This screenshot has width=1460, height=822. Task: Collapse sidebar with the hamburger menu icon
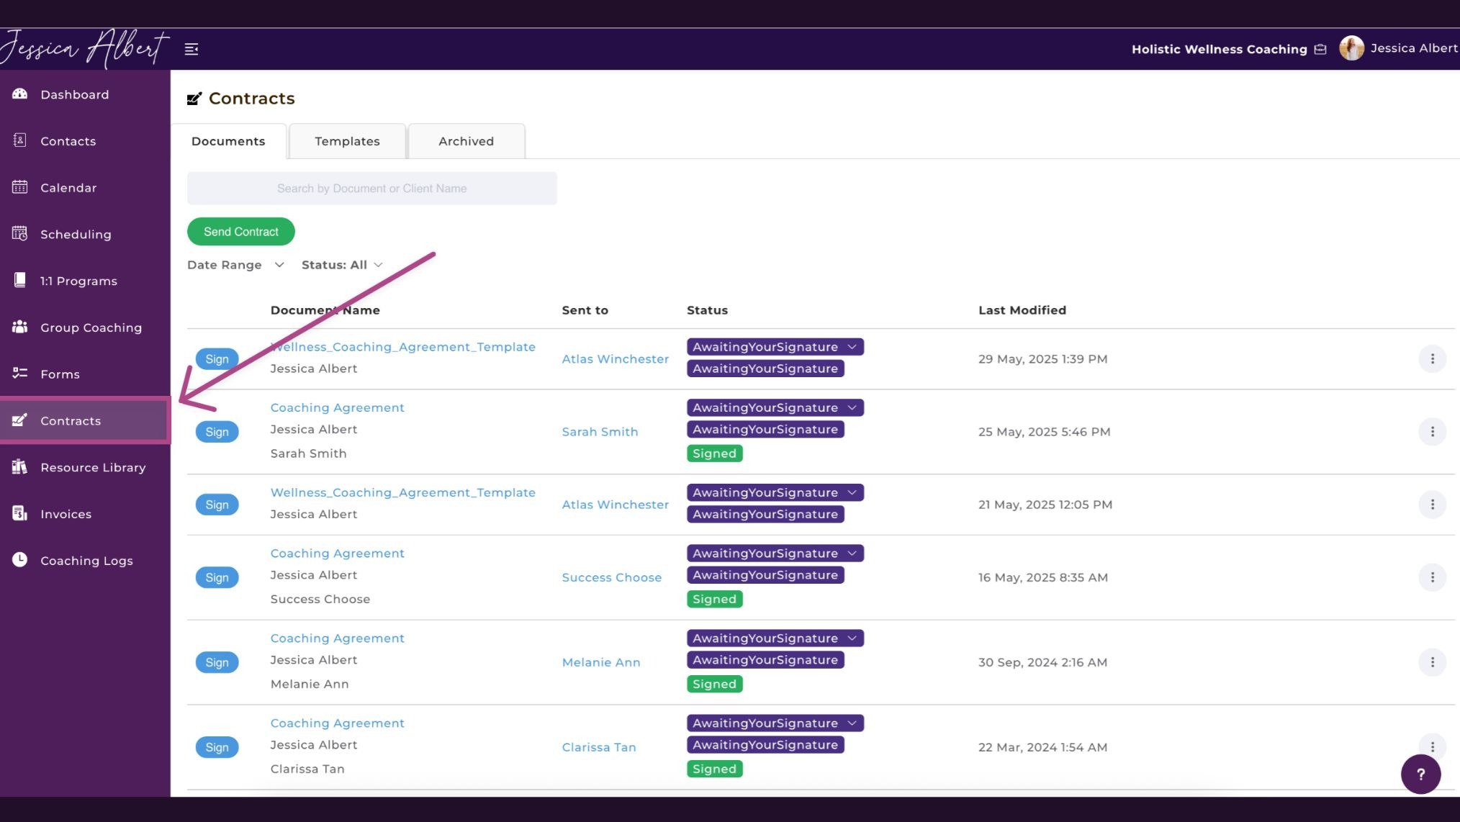pyautogui.click(x=191, y=49)
